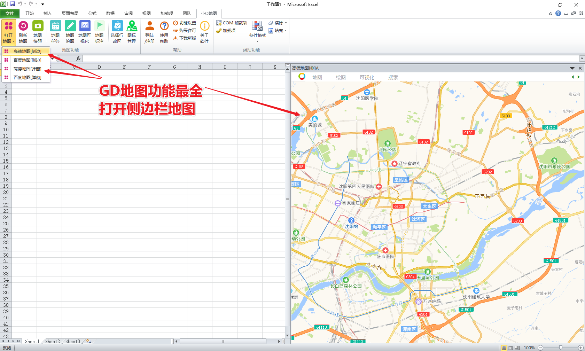Screen dimensions: 585x351
Task: Click the Undo icon in quick access toolbar
Action: pos(20,4)
